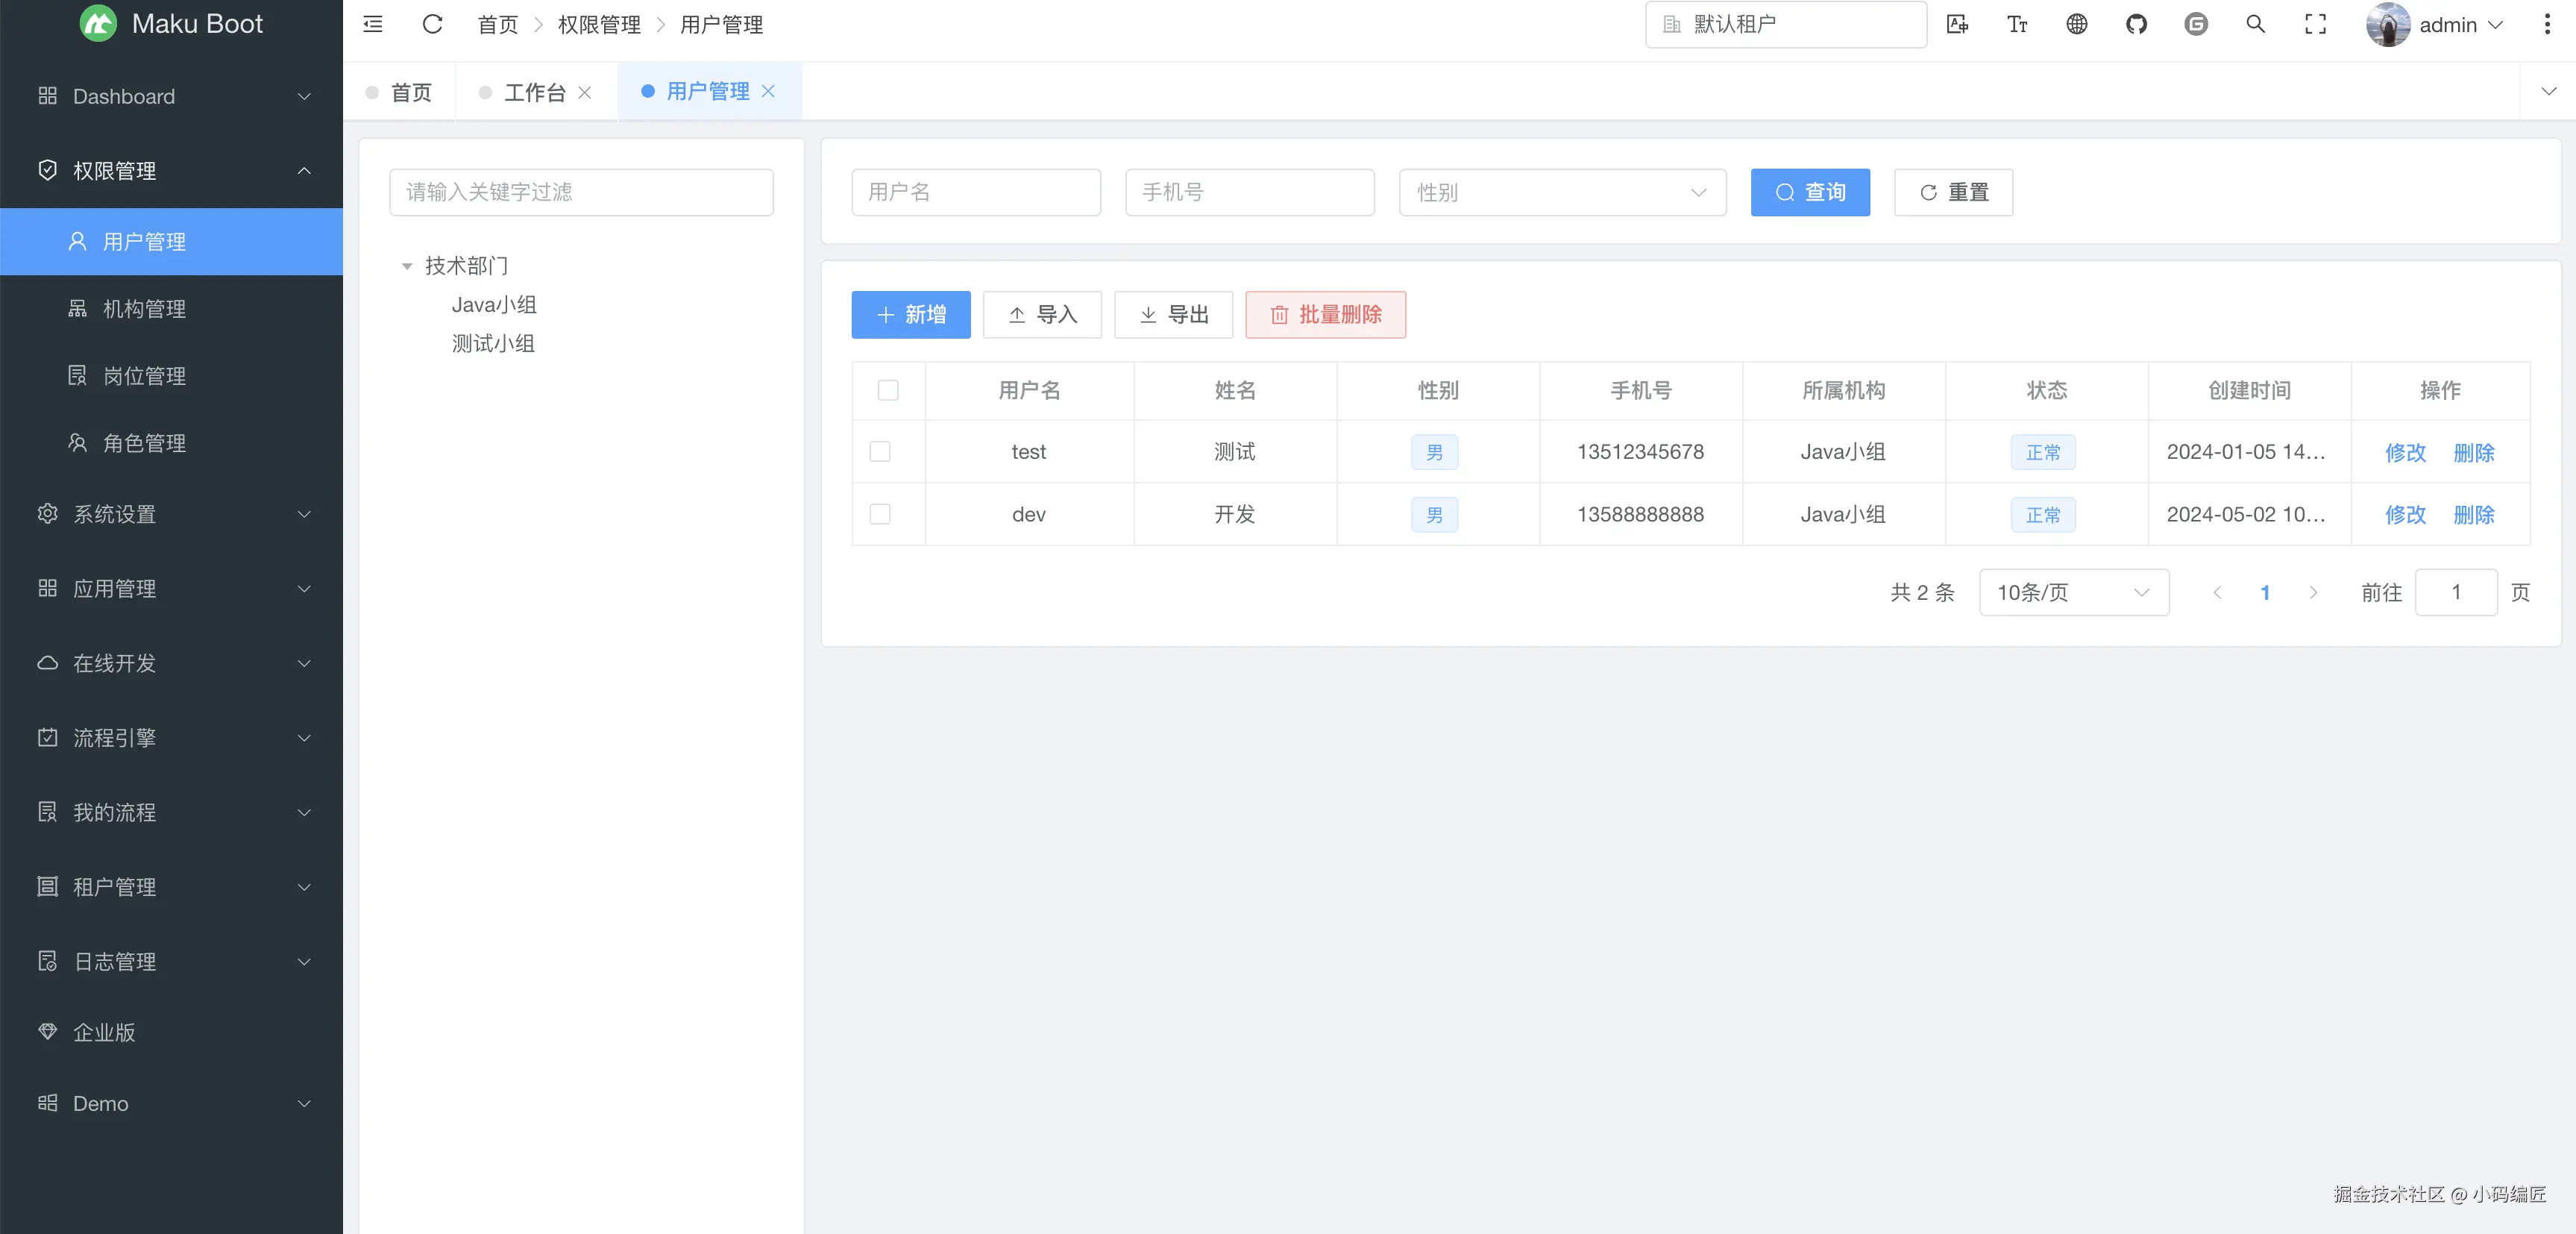Image resolution: width=2576 pixels, height=1234 pixels.
Task: Open 角色管理 in the sidebar menu
Action: tap(144, 443)
